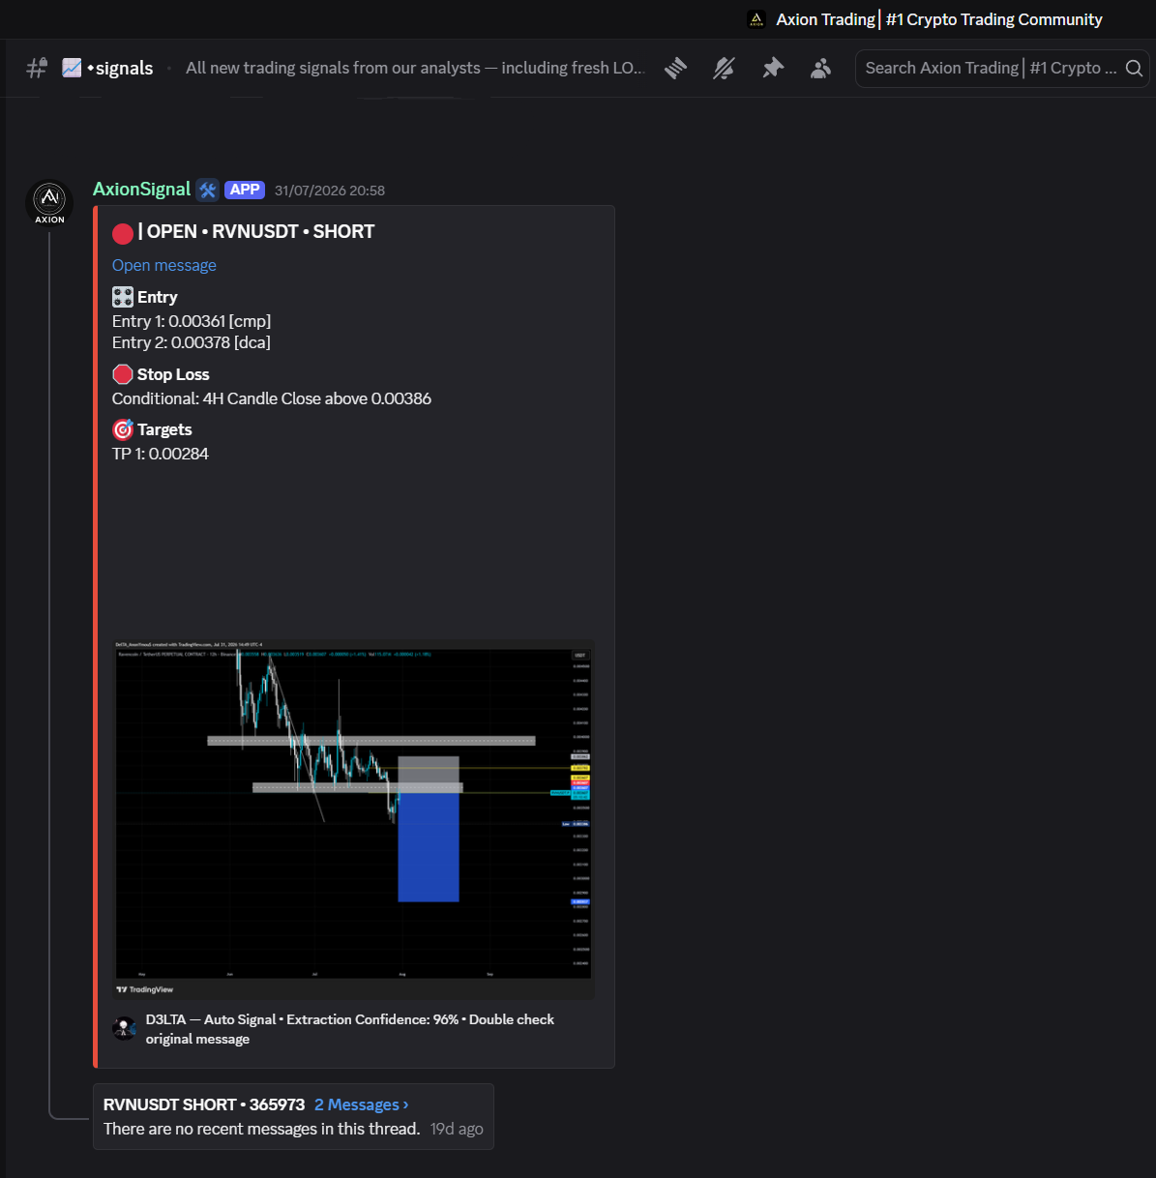Click the Entry 1: 0.00361 line
Image resolution: width=1156 pixels, height=1178 pixels.
coord(192,321)
